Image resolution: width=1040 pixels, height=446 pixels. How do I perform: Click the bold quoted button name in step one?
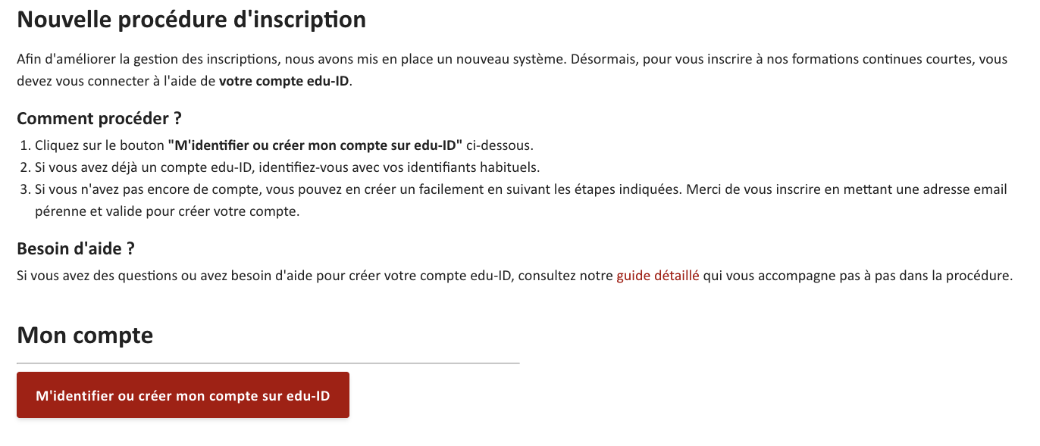click(315, 145)
